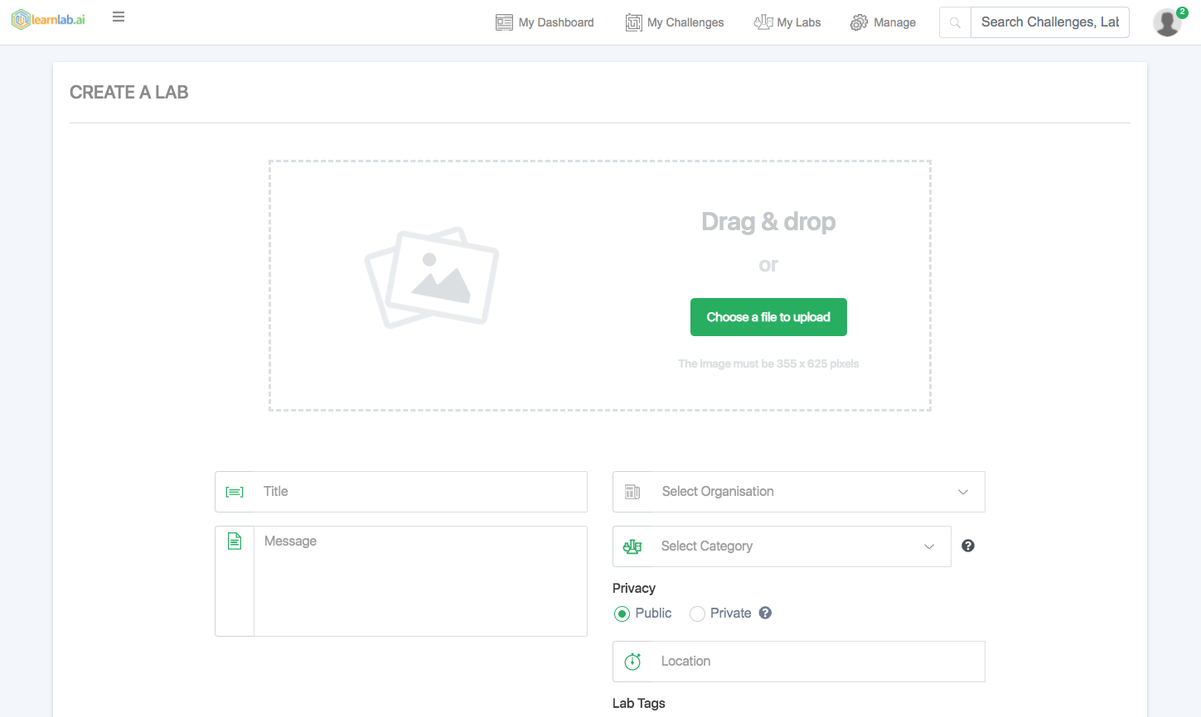Open the Select Organisation dropdown
This screenshot has width=1201, height=717.
point(962,491)
